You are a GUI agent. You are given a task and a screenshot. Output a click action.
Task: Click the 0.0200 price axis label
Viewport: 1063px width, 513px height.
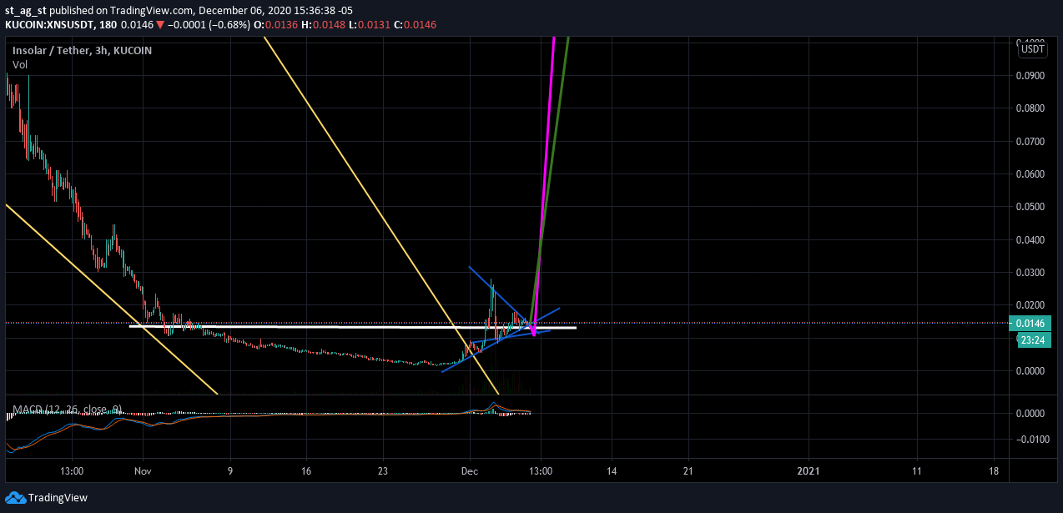pyautogui.click(x=1030, y=305)
